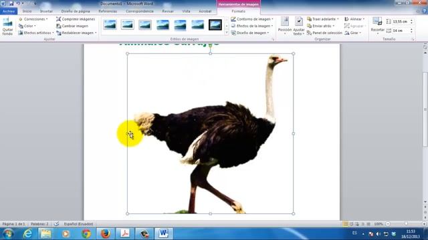This screenshot has width=428, height=240.
Task: Switch to the Acrobat tab
Action: pos(205,11)
